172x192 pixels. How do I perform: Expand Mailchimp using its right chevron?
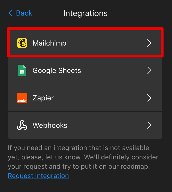tap(149, 43)
